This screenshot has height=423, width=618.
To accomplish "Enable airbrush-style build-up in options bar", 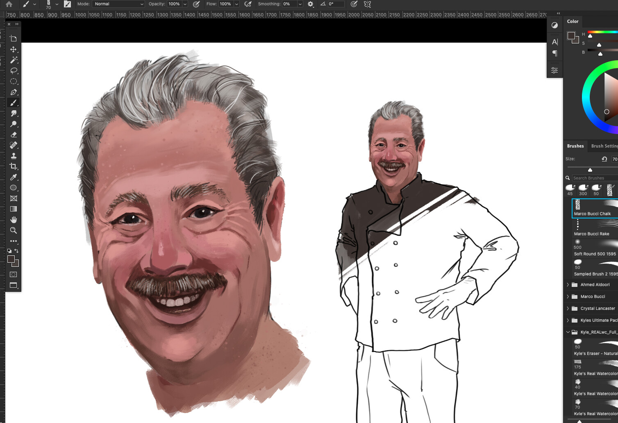I will point(248,4).
